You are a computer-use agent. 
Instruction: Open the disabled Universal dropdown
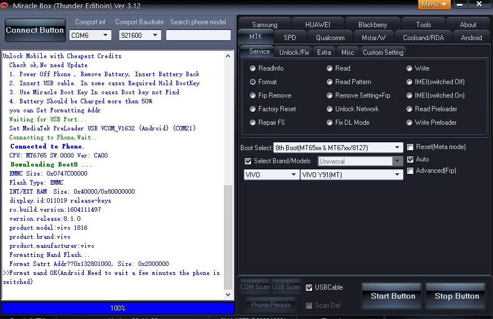coord(360,161)
